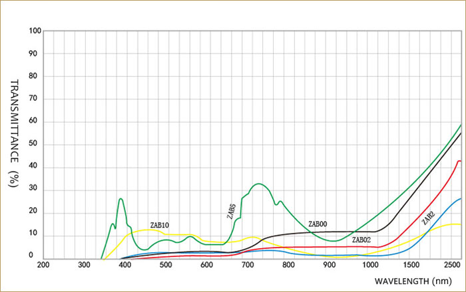Click the green curve's tallest peak near 400 nm
This screenshot has height=292, width=466.
point(120,198)
